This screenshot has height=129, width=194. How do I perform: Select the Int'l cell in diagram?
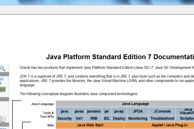(79, 118)
